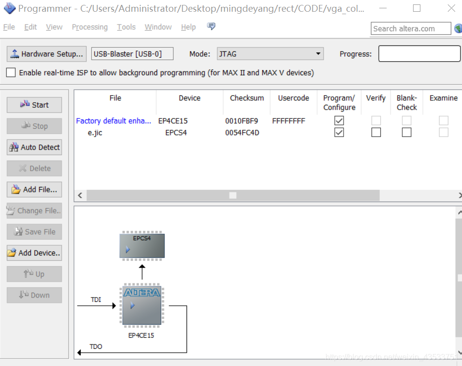
Task: Toggle Examine checkbox for EP4CE15 row
Action: click(x=443, y=120)
